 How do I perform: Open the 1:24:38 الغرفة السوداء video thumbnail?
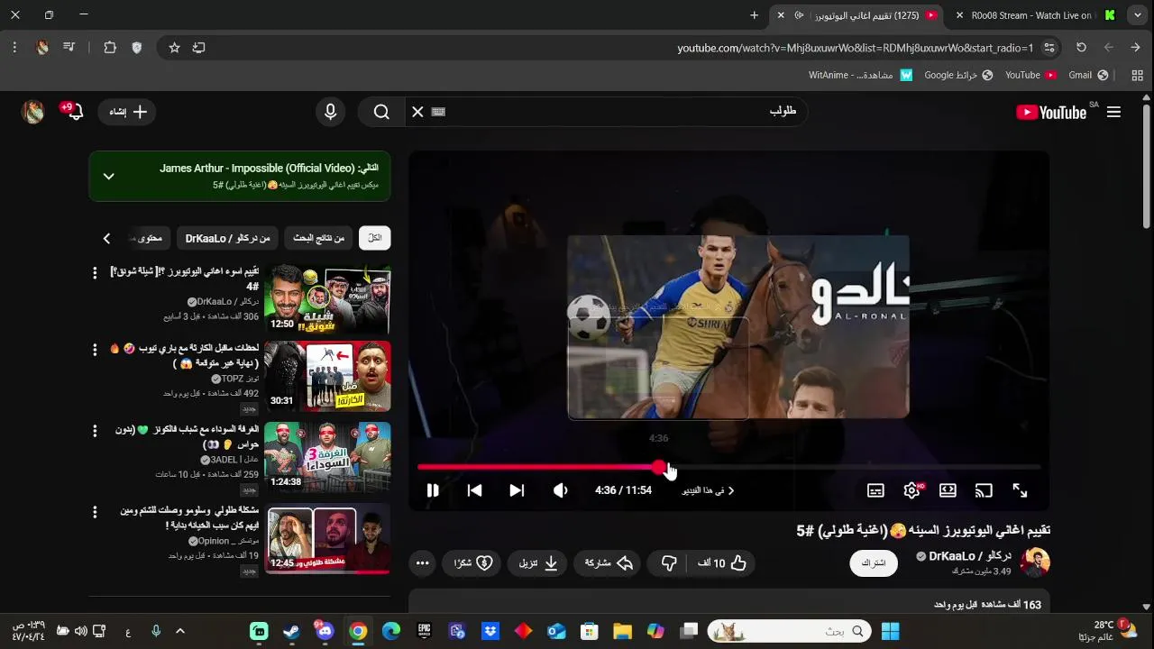coord(327,457)
